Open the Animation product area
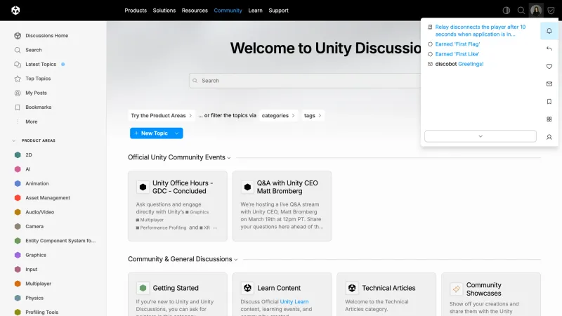The height and width of the screenshot is (316, 562). tap(37, 183)
